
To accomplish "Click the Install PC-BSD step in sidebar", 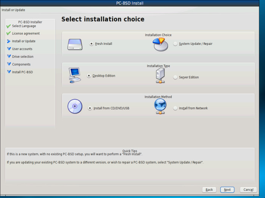I will tap(22, 72).
